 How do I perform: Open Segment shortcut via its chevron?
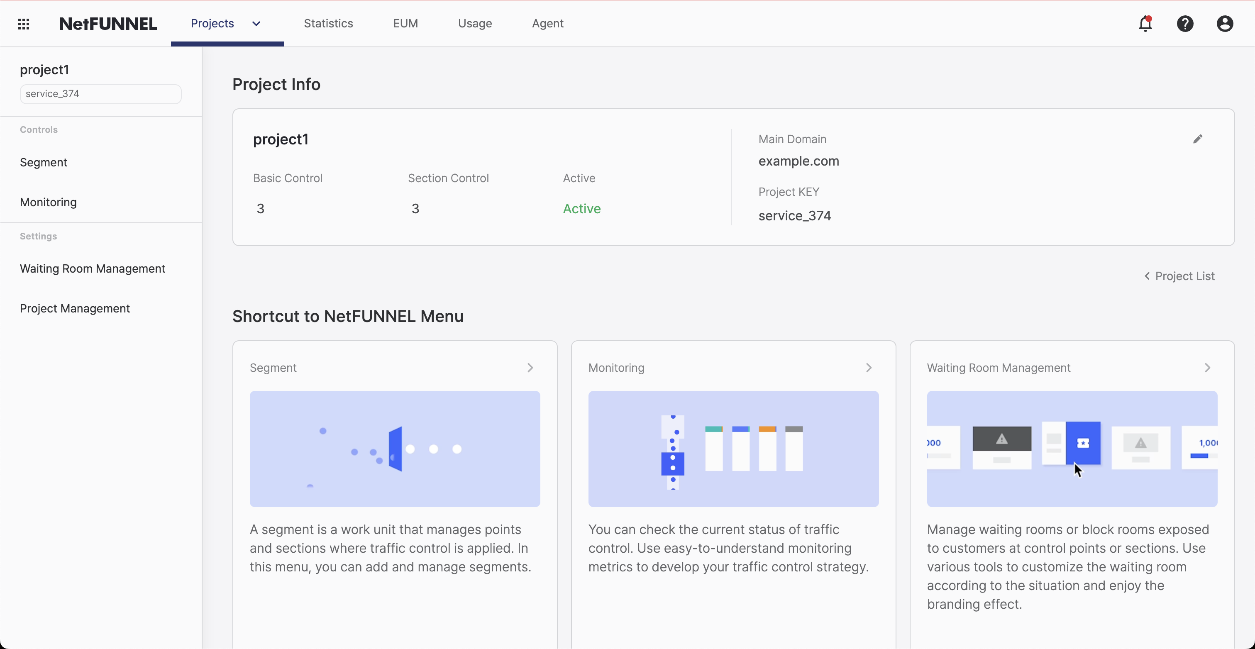[x=530, y=368]
